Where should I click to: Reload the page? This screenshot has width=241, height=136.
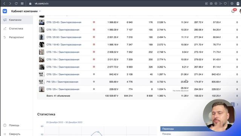16,3
